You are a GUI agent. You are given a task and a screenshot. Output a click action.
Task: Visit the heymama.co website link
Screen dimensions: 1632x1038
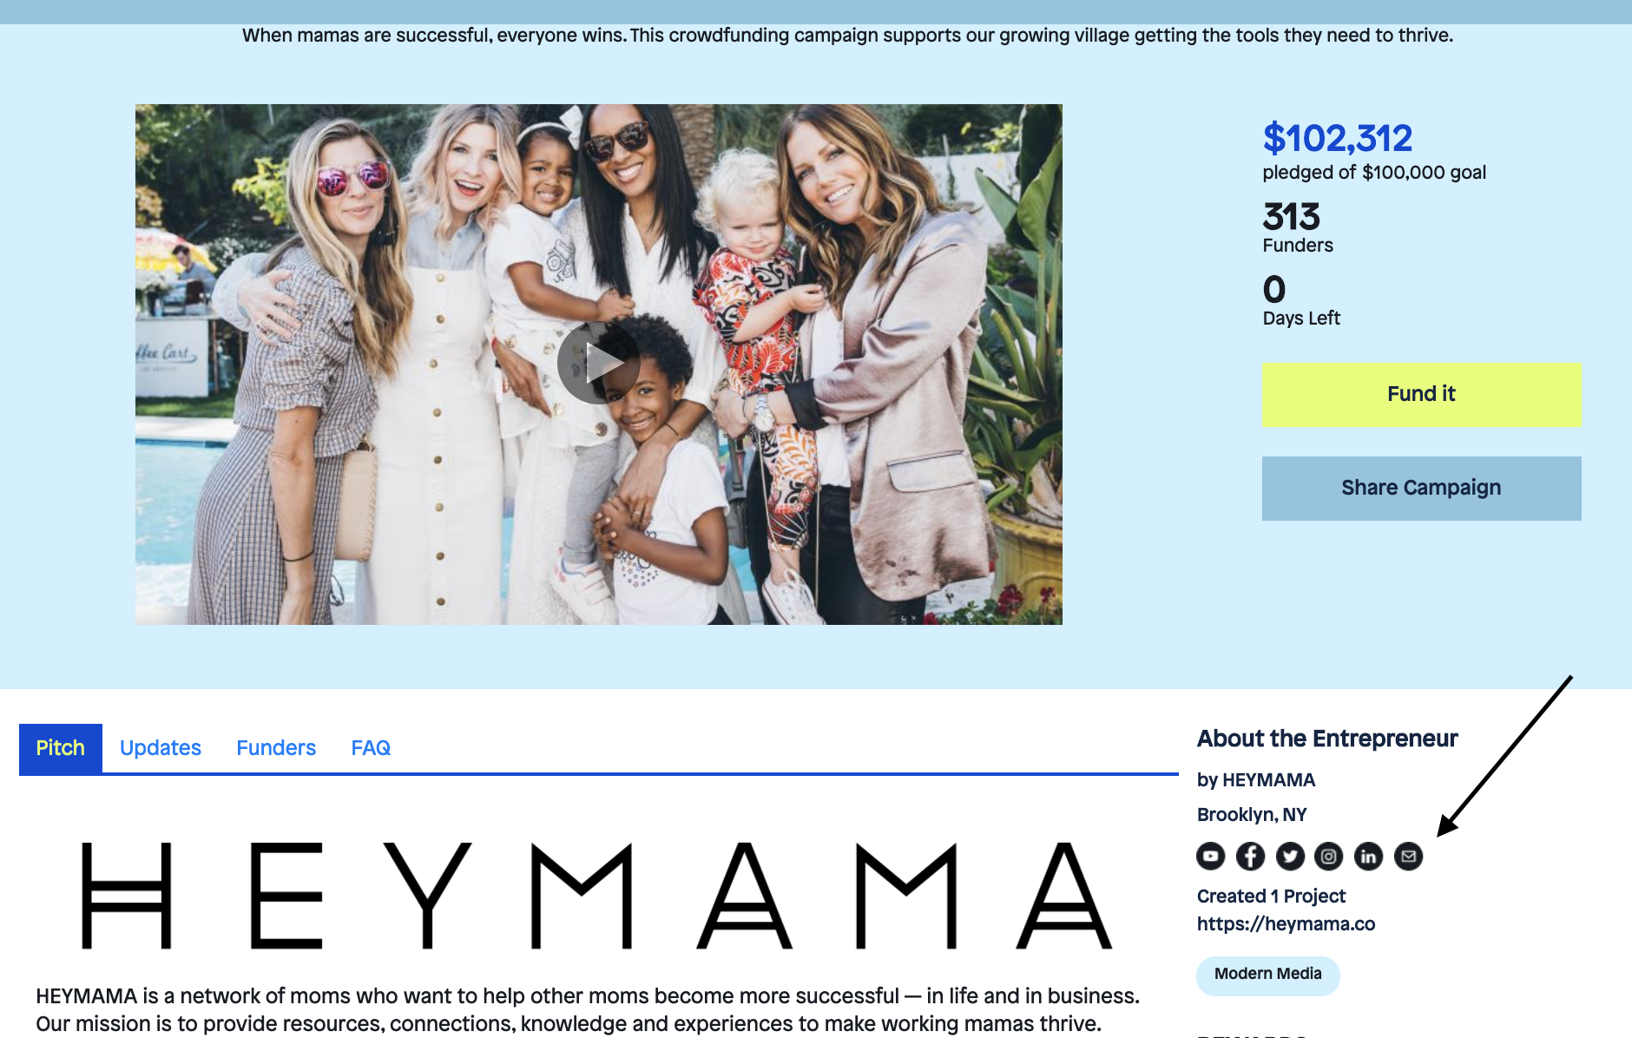click(1286, 924)
